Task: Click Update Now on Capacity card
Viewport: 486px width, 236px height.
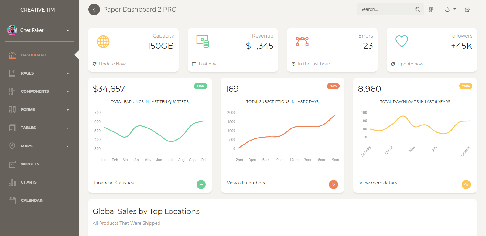Action: [112, 64]
